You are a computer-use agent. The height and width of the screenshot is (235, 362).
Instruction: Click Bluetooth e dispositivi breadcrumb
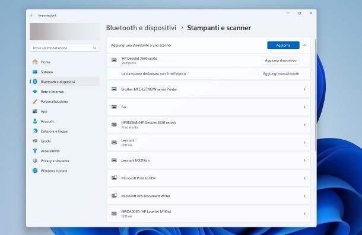pos(141,28)
